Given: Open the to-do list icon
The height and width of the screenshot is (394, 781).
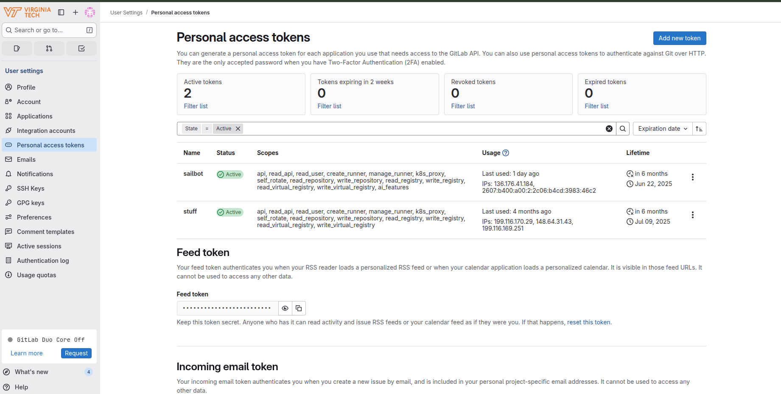Looking at the screenshot, I should (x=81, y=48).
